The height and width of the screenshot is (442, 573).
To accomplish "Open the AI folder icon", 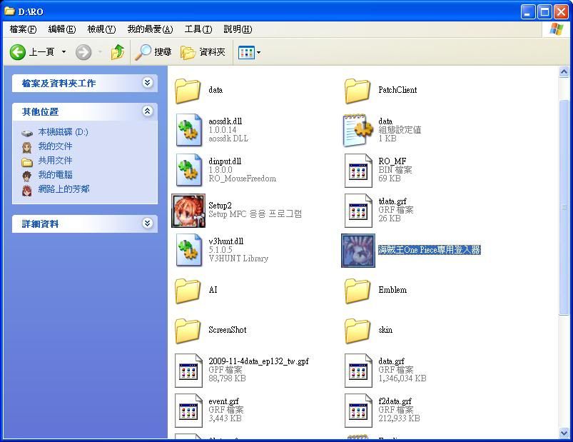I will tap(188, 291).
